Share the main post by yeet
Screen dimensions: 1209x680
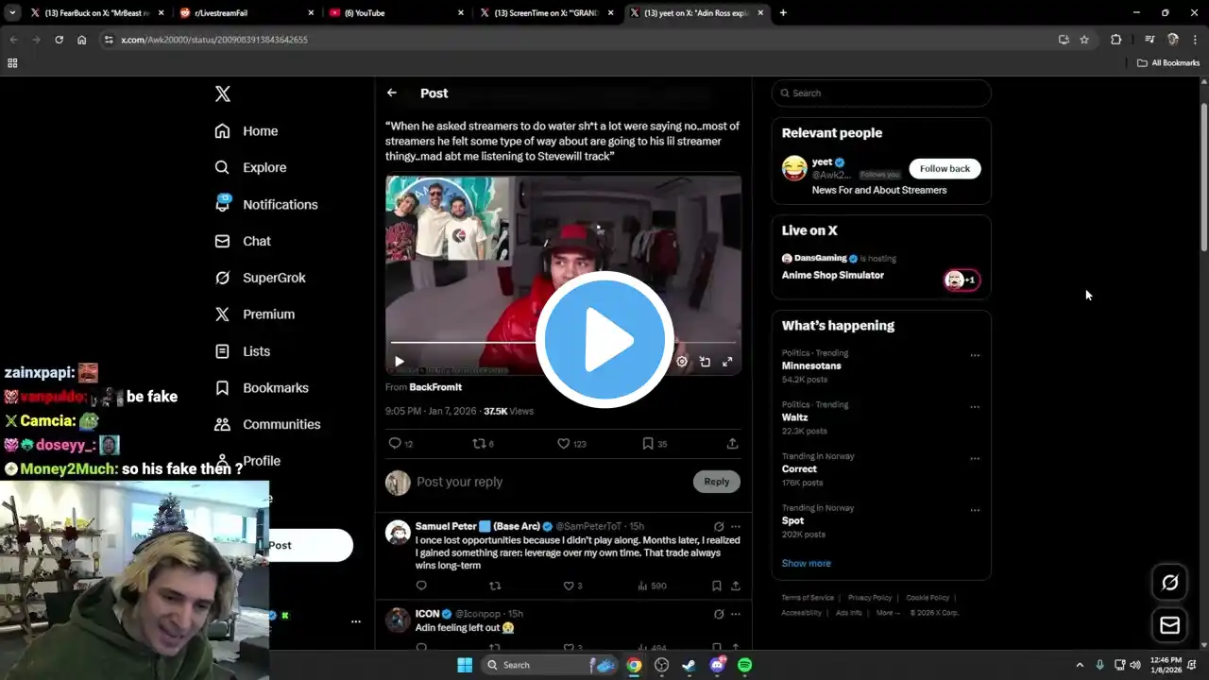point(732,443)
